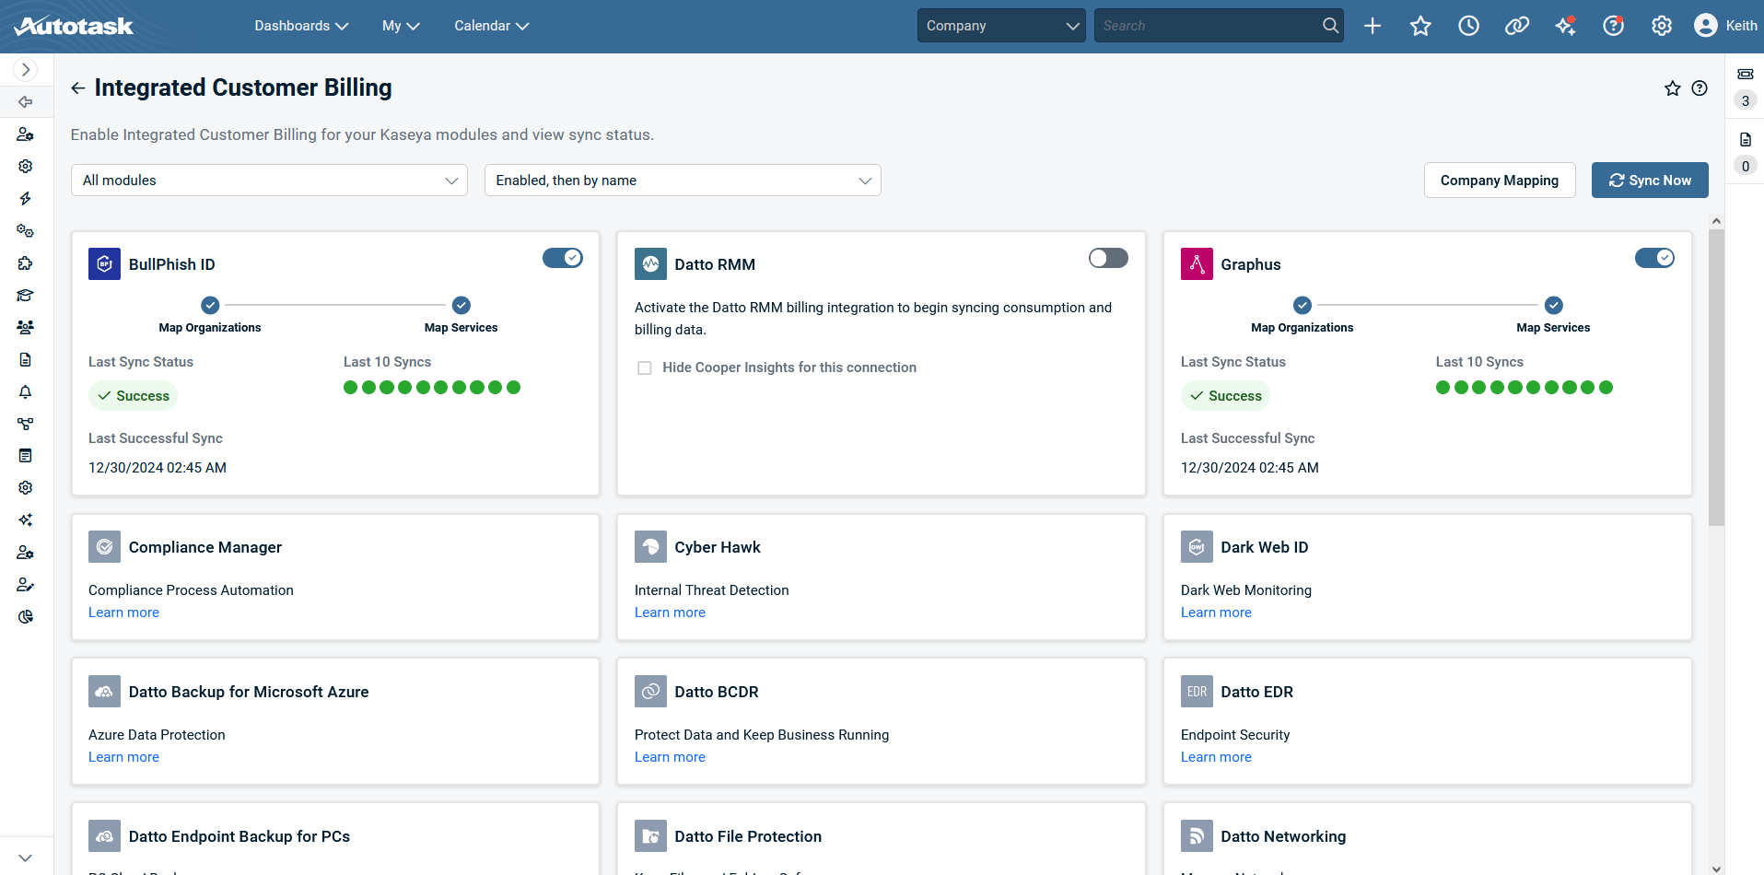
Task: Click the bell notifications sidebar icon
Action: (26, 391)
